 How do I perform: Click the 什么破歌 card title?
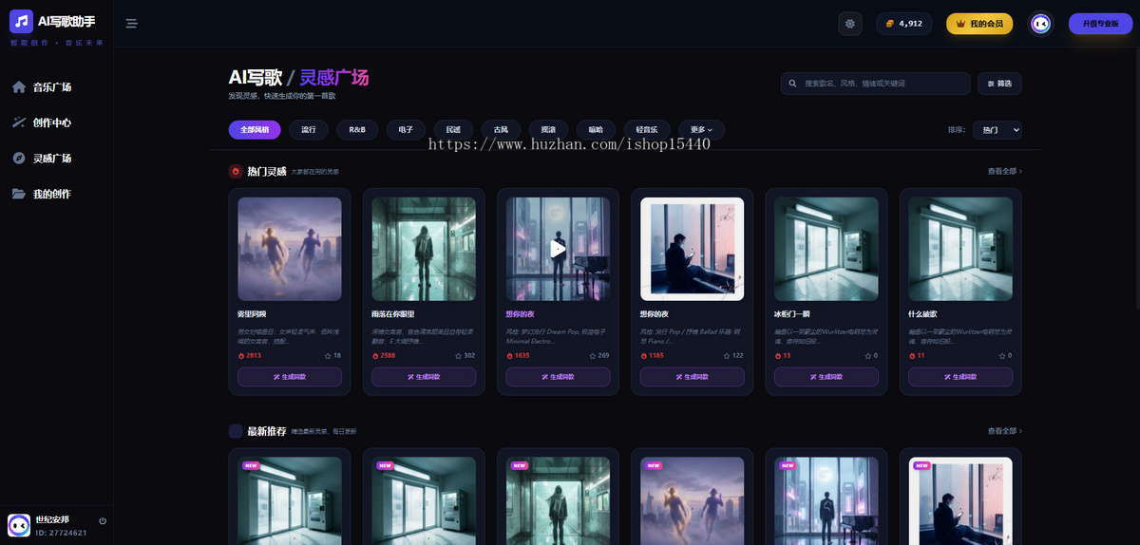point(923,313)
